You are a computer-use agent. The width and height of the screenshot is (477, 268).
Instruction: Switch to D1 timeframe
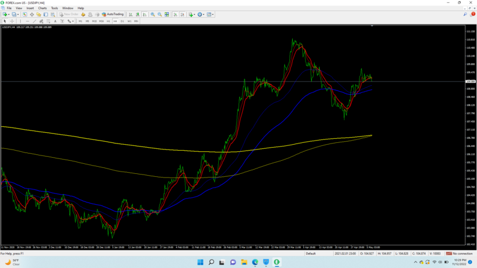pyautogui.click(x=122, y=21)
